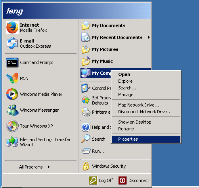Screen dimensions: 199x188
Task: Choose Open from context menu
Action: pos(124,74)
